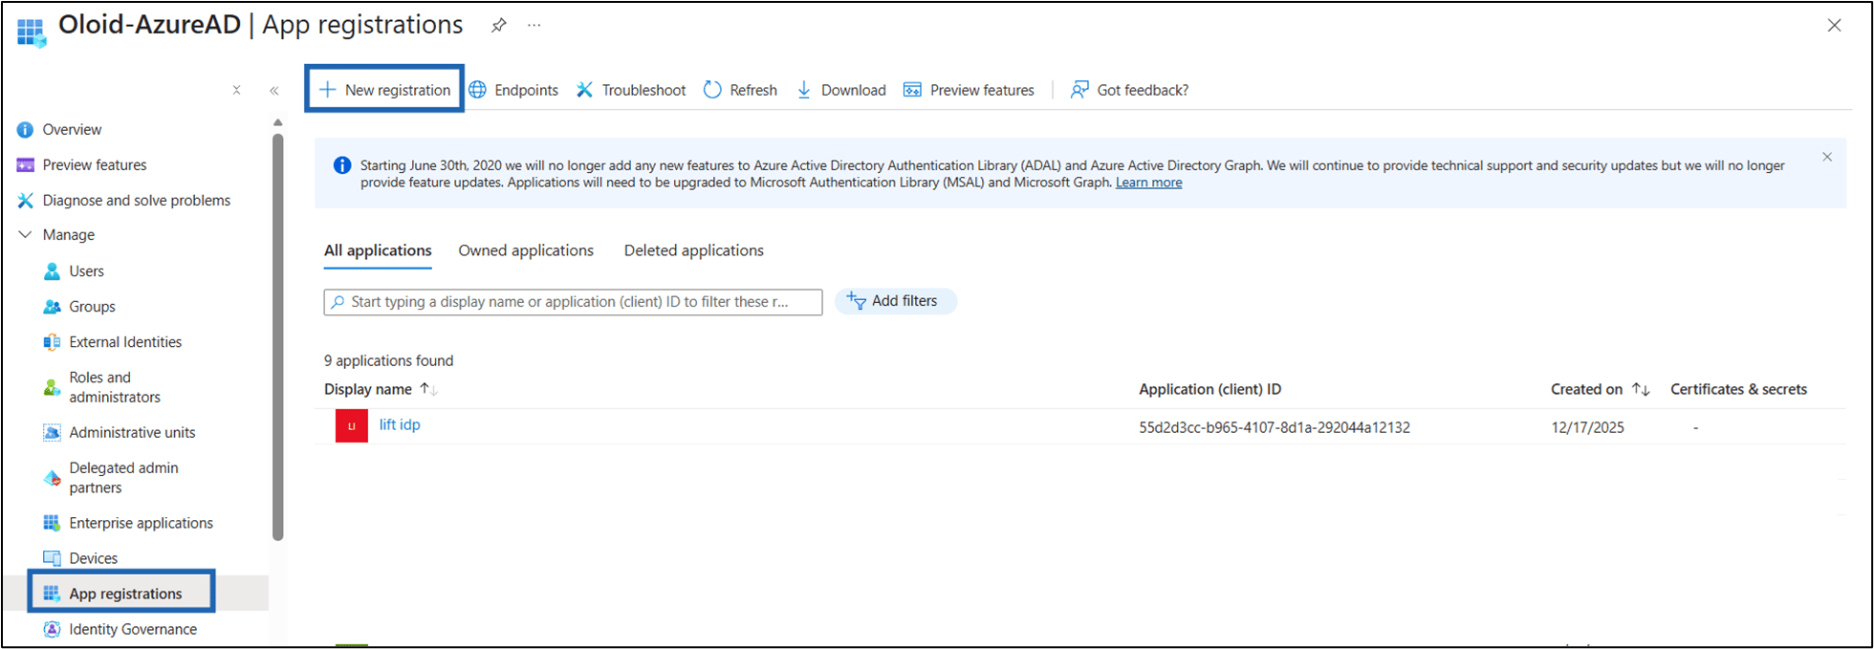Click the sidebar scroll up arrow
This screenshot has height=649, width=1874.
(278, 122)
